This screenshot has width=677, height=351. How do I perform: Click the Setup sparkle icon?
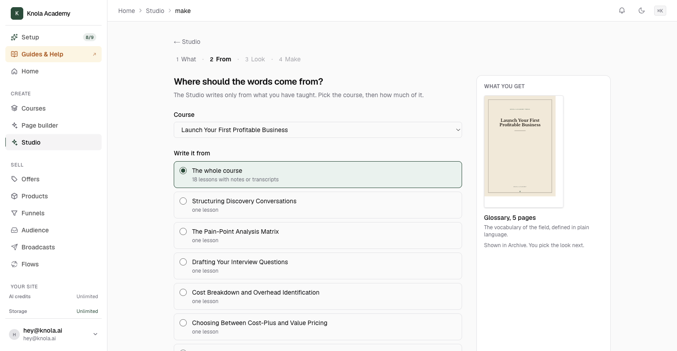coord(14,37)
